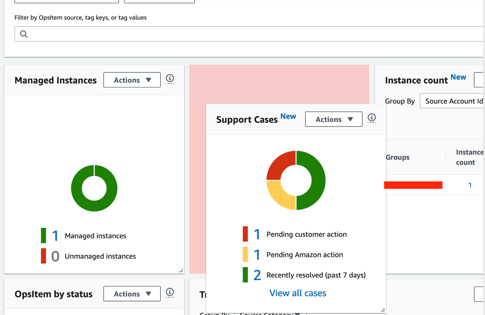Click the search magnifier icon
485x315 pixels.
click(23, 34)
